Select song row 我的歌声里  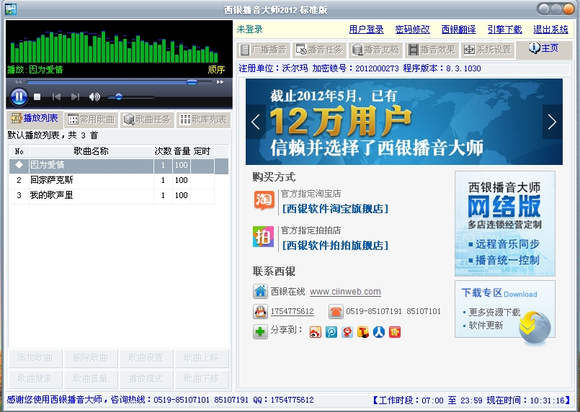112,195
